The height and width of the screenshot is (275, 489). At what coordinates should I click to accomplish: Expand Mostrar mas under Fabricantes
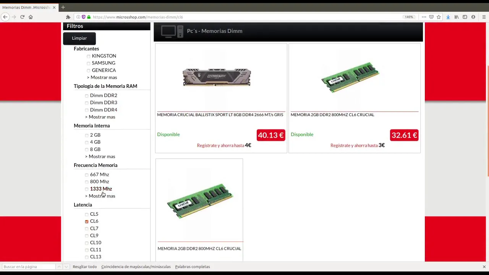pyautogui.click(x=102, y=78)
